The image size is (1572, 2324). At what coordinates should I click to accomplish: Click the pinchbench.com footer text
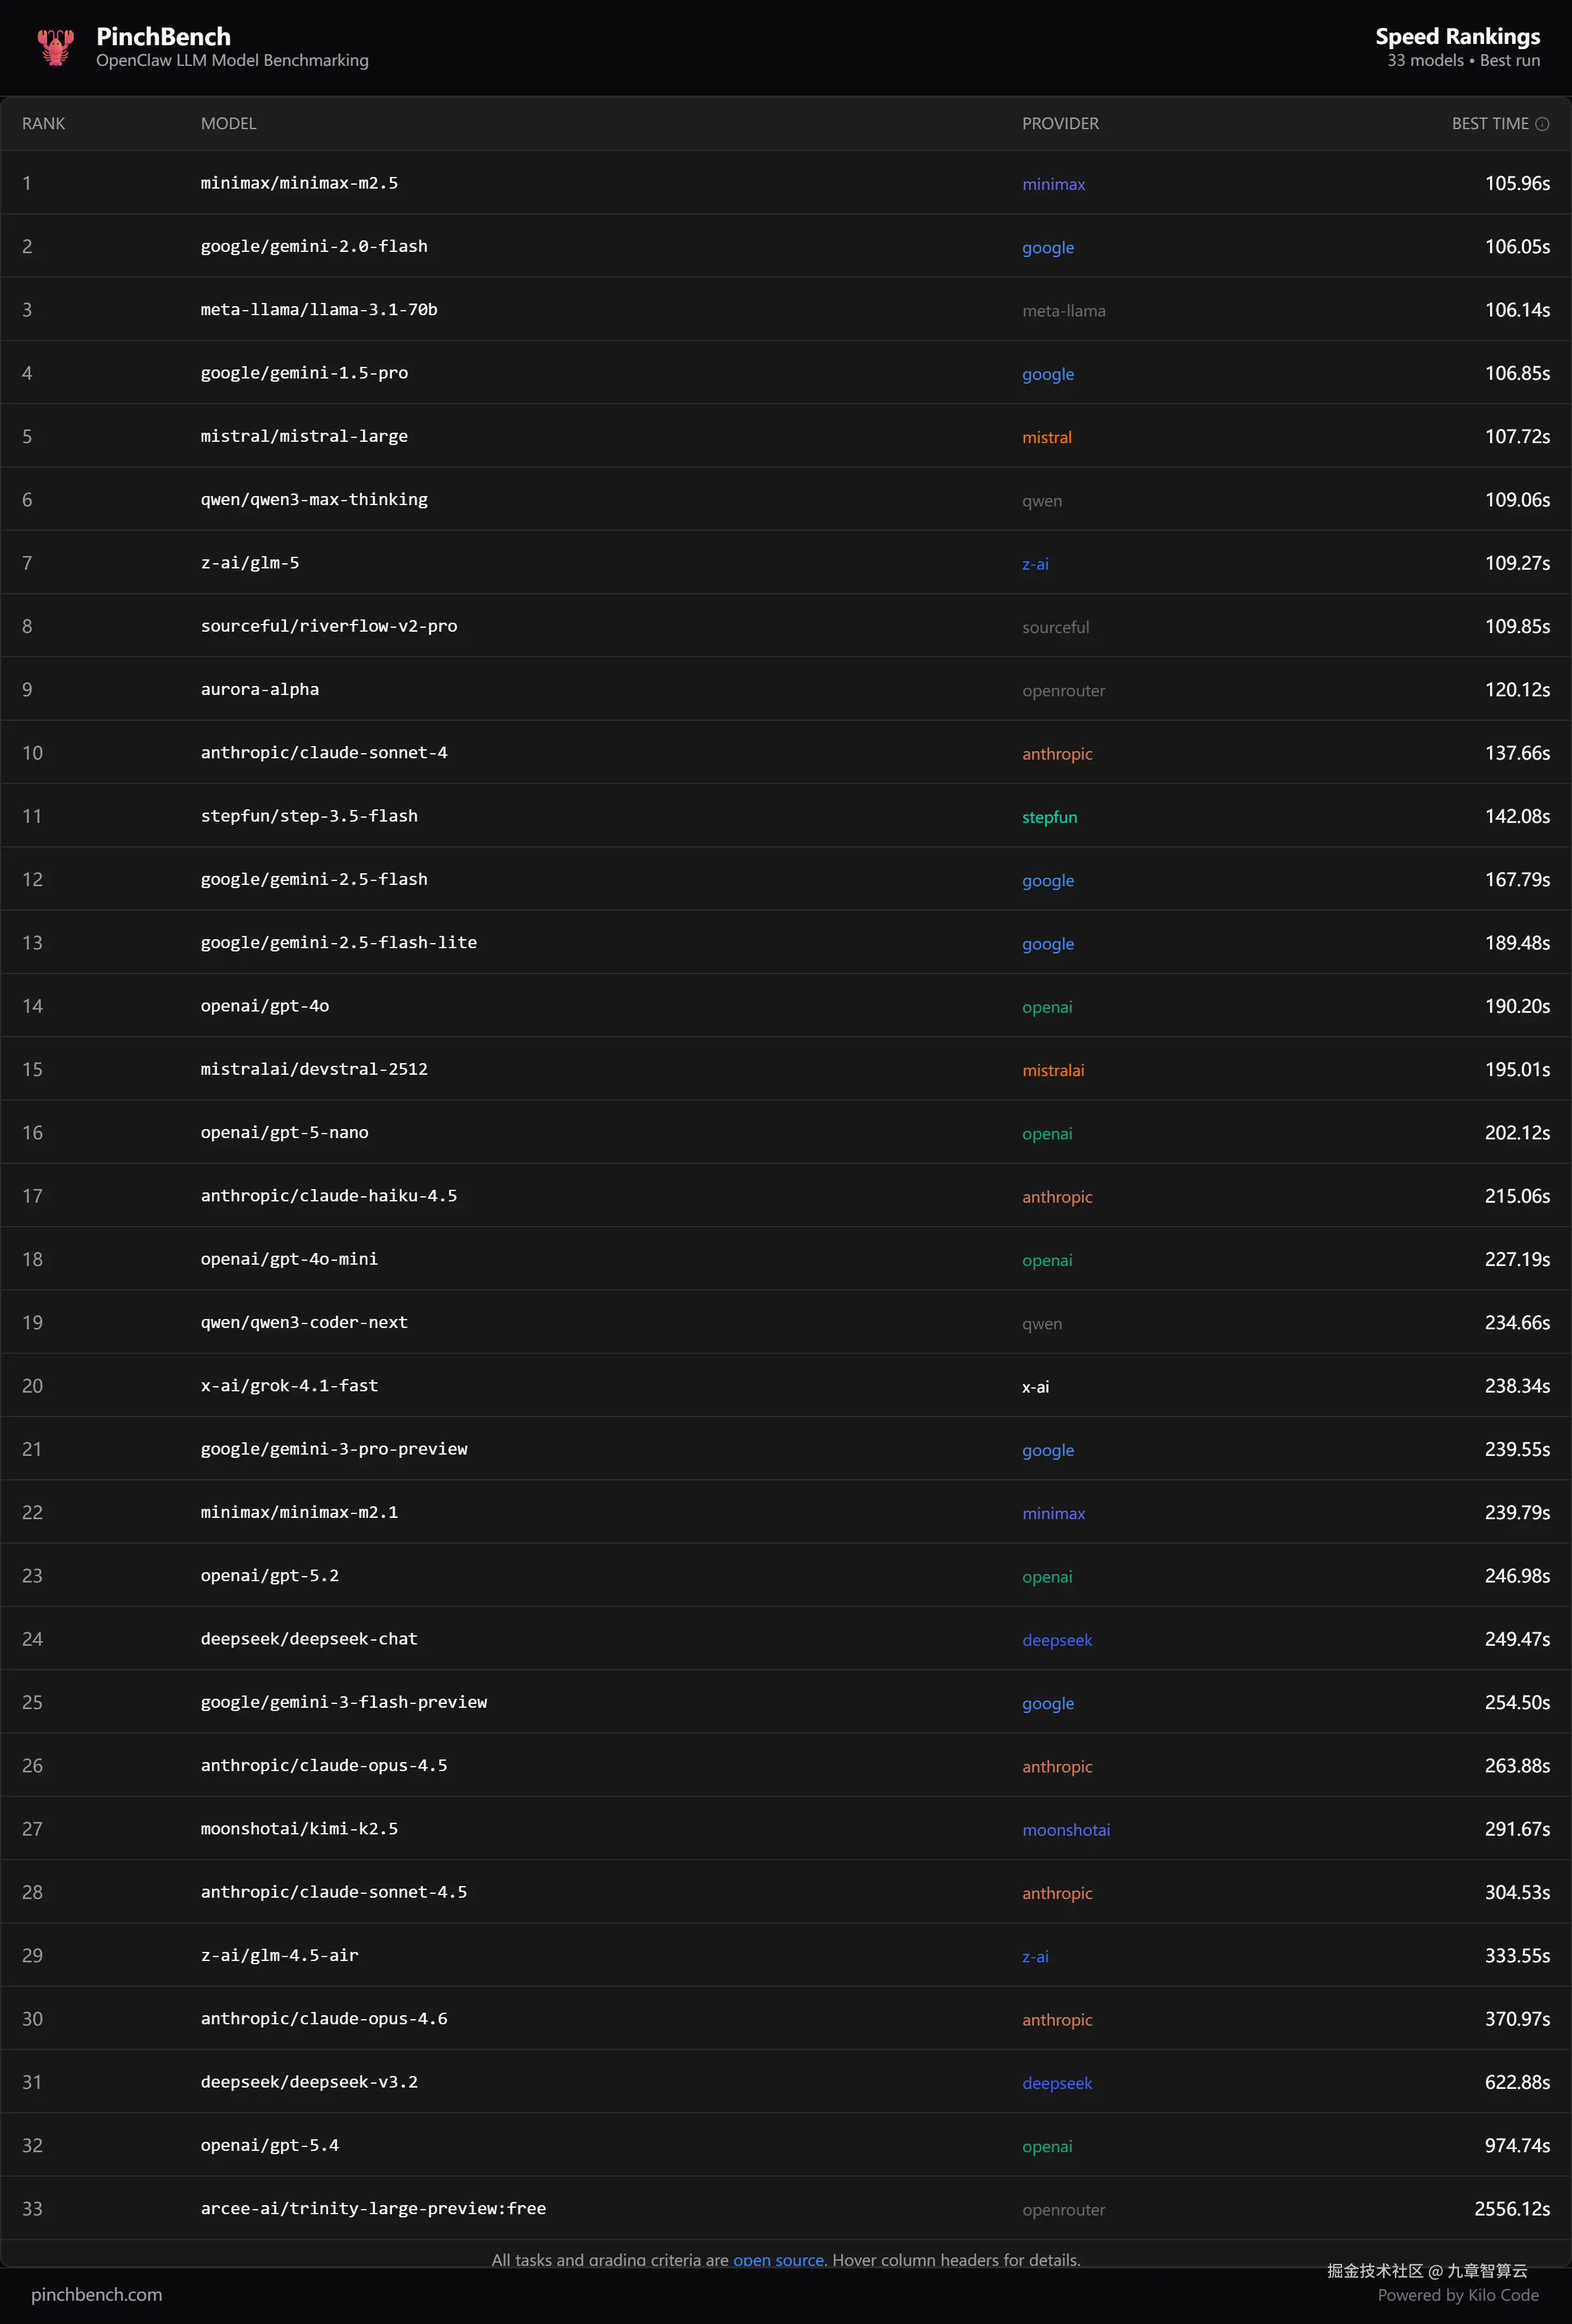click(96, 2294)
